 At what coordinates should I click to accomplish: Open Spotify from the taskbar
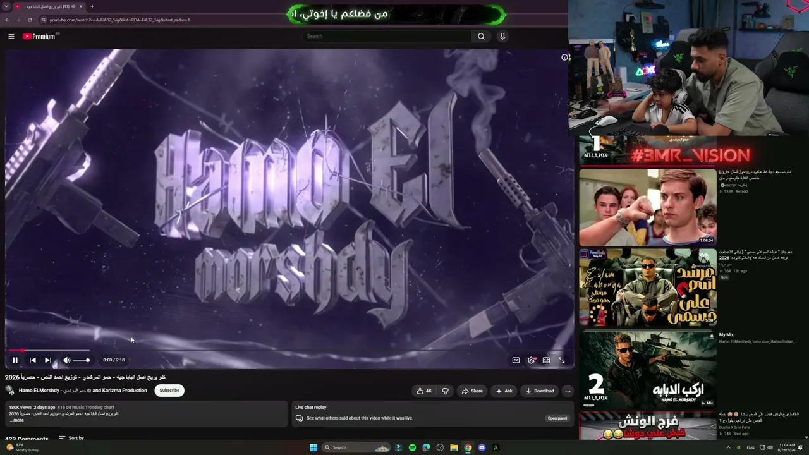412,447
